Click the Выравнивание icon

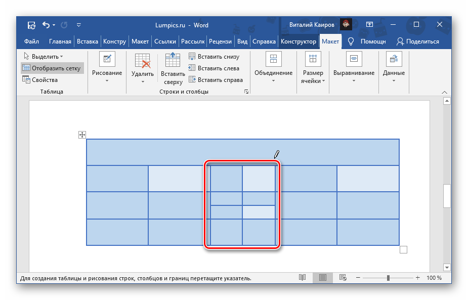click(354, 59)
